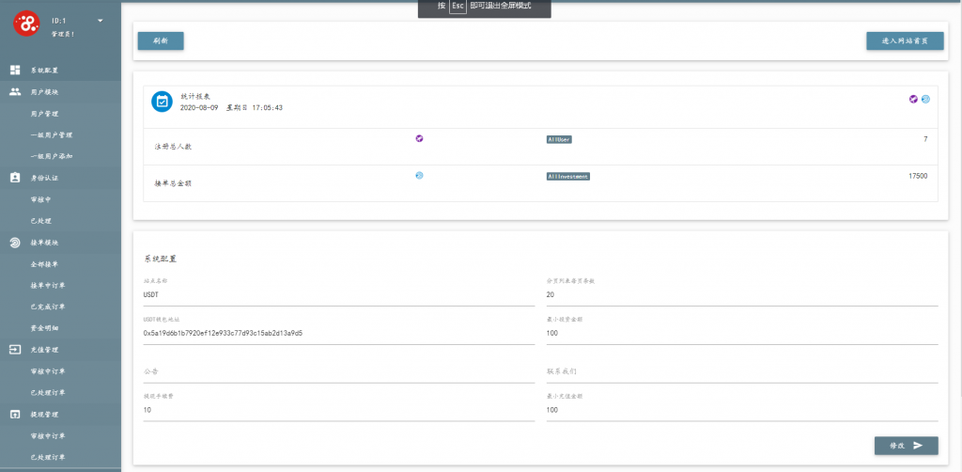The height and width of the screenshot is (472, 962).
Task: Select 一级用户添加 in the sidebar
Action: tap(51, 156)
